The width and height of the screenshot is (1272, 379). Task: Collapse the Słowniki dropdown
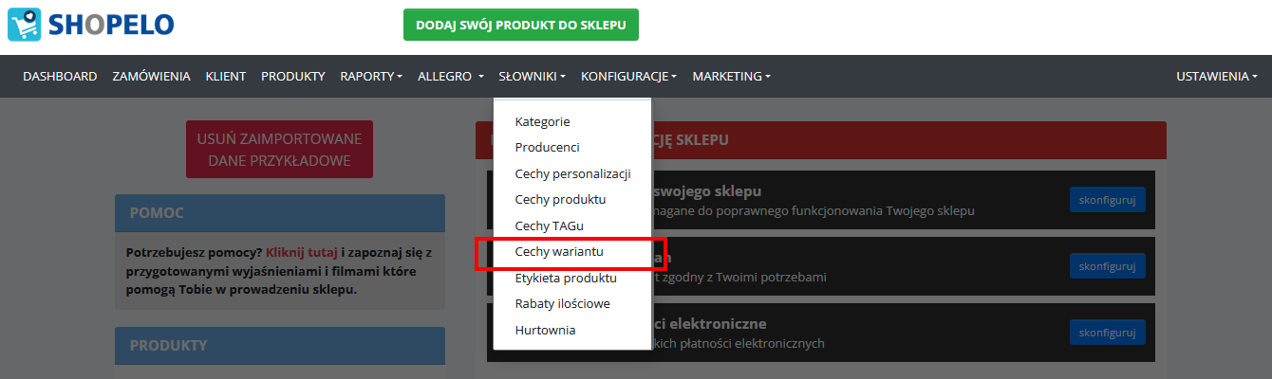tap(533, 76)
